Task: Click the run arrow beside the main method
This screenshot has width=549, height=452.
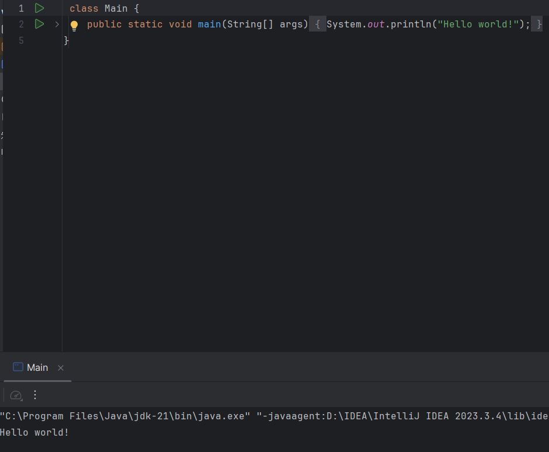Action: click(39, 24)
